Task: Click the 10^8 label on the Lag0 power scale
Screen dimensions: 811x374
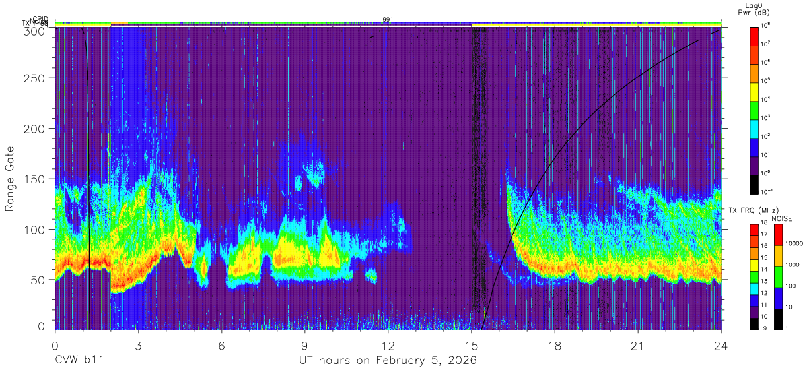Action: (x=766, y=26)
